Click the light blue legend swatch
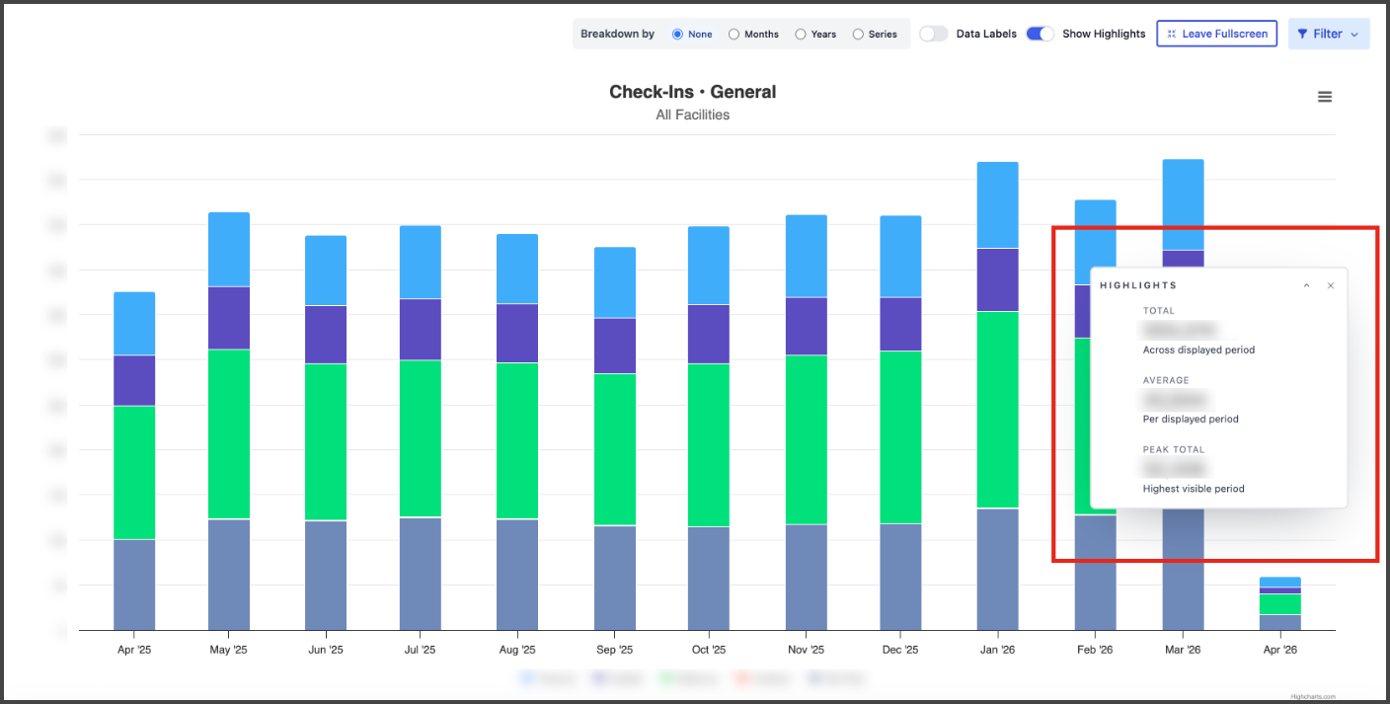The image size is (1390, 704). [526, 678]
